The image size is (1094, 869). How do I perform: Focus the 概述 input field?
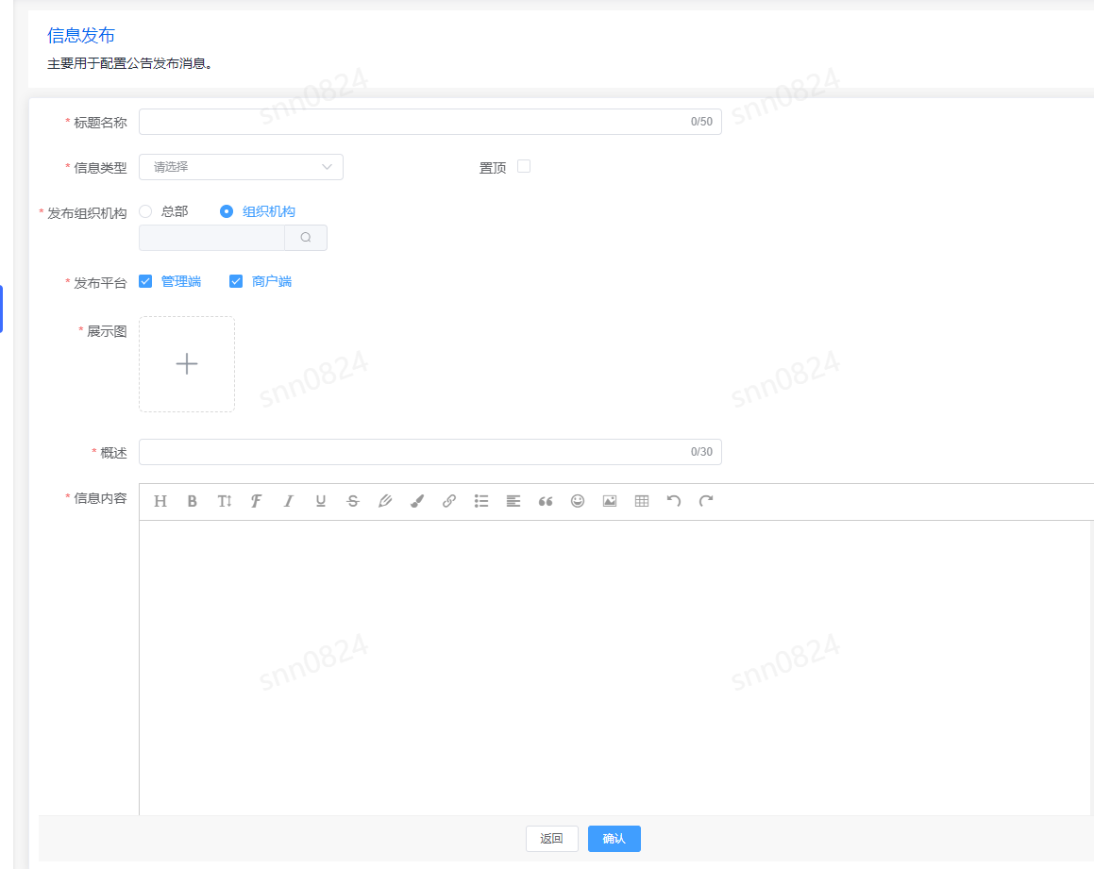(430, 452)
